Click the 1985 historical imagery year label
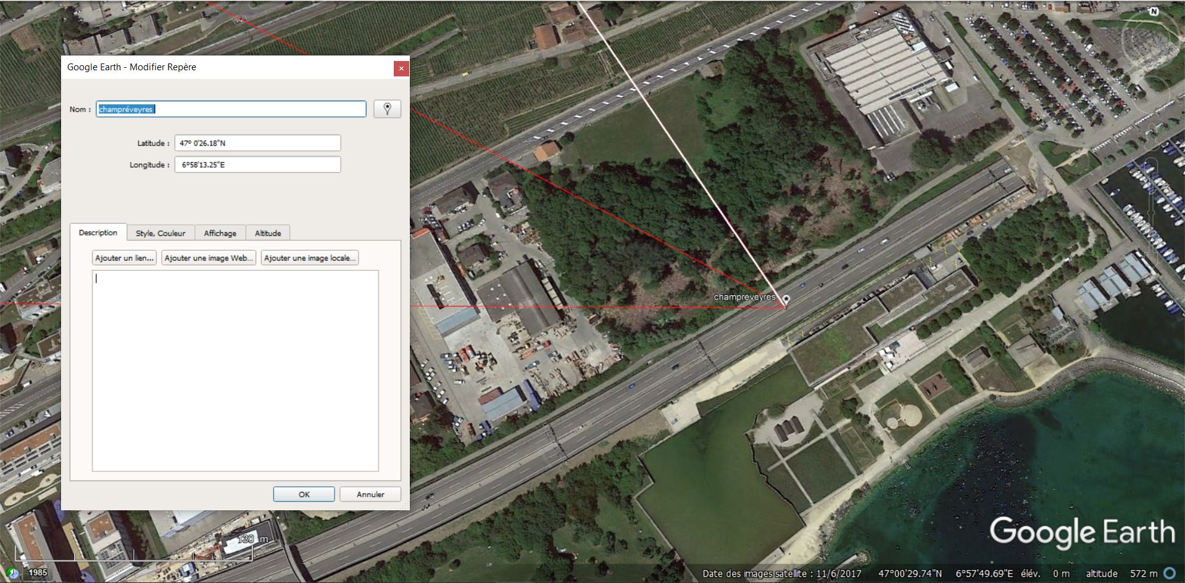Screen dimensions: 1185x583 [37, 573]
